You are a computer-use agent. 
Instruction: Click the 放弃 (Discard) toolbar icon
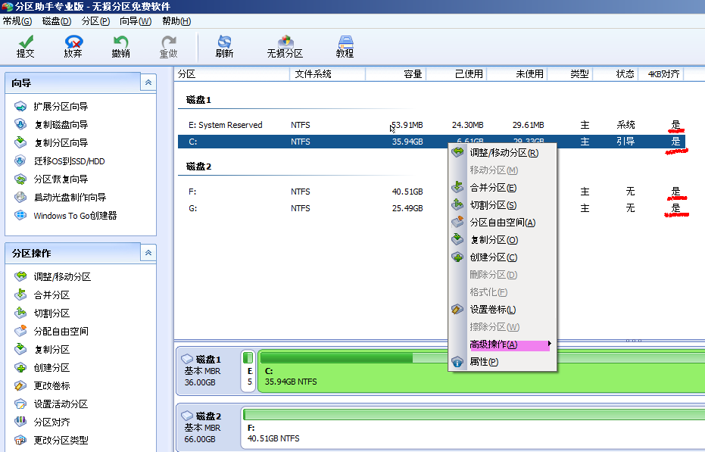[x=73, y=46]
